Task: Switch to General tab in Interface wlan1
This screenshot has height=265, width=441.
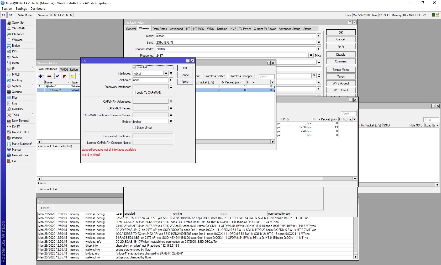Action: tap(131, 29)
